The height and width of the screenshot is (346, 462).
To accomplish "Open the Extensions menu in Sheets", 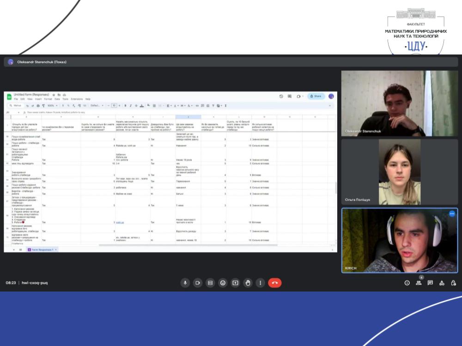I will [77, 99].
